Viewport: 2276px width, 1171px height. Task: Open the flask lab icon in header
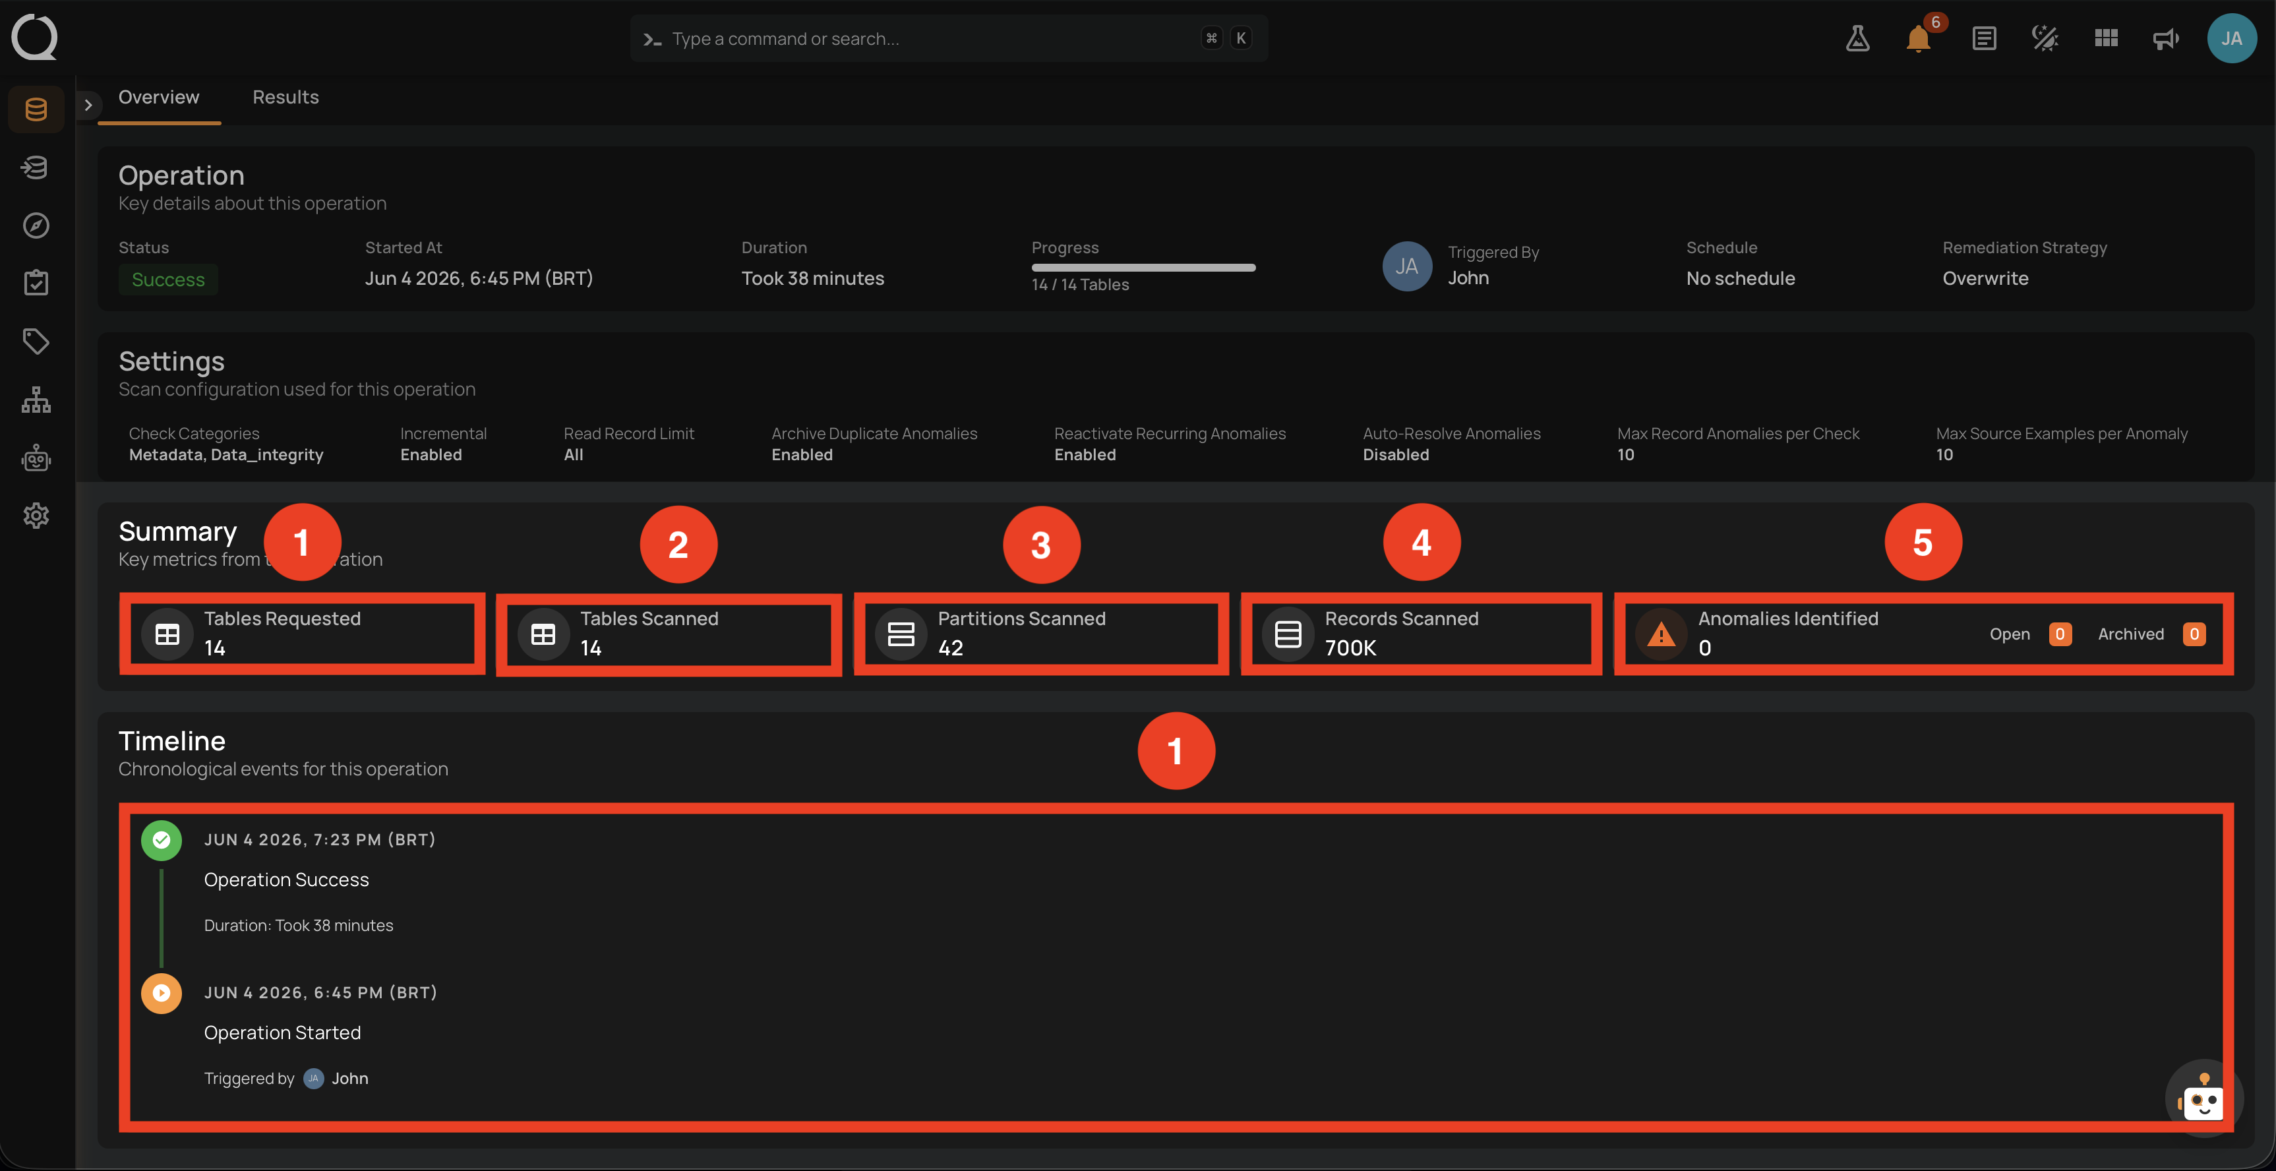click(1858, 38)
